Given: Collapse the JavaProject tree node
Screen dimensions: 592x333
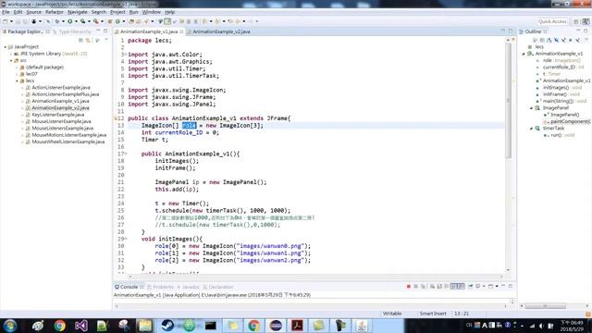Looking at the screenshot, I should (x=6, y=47).
